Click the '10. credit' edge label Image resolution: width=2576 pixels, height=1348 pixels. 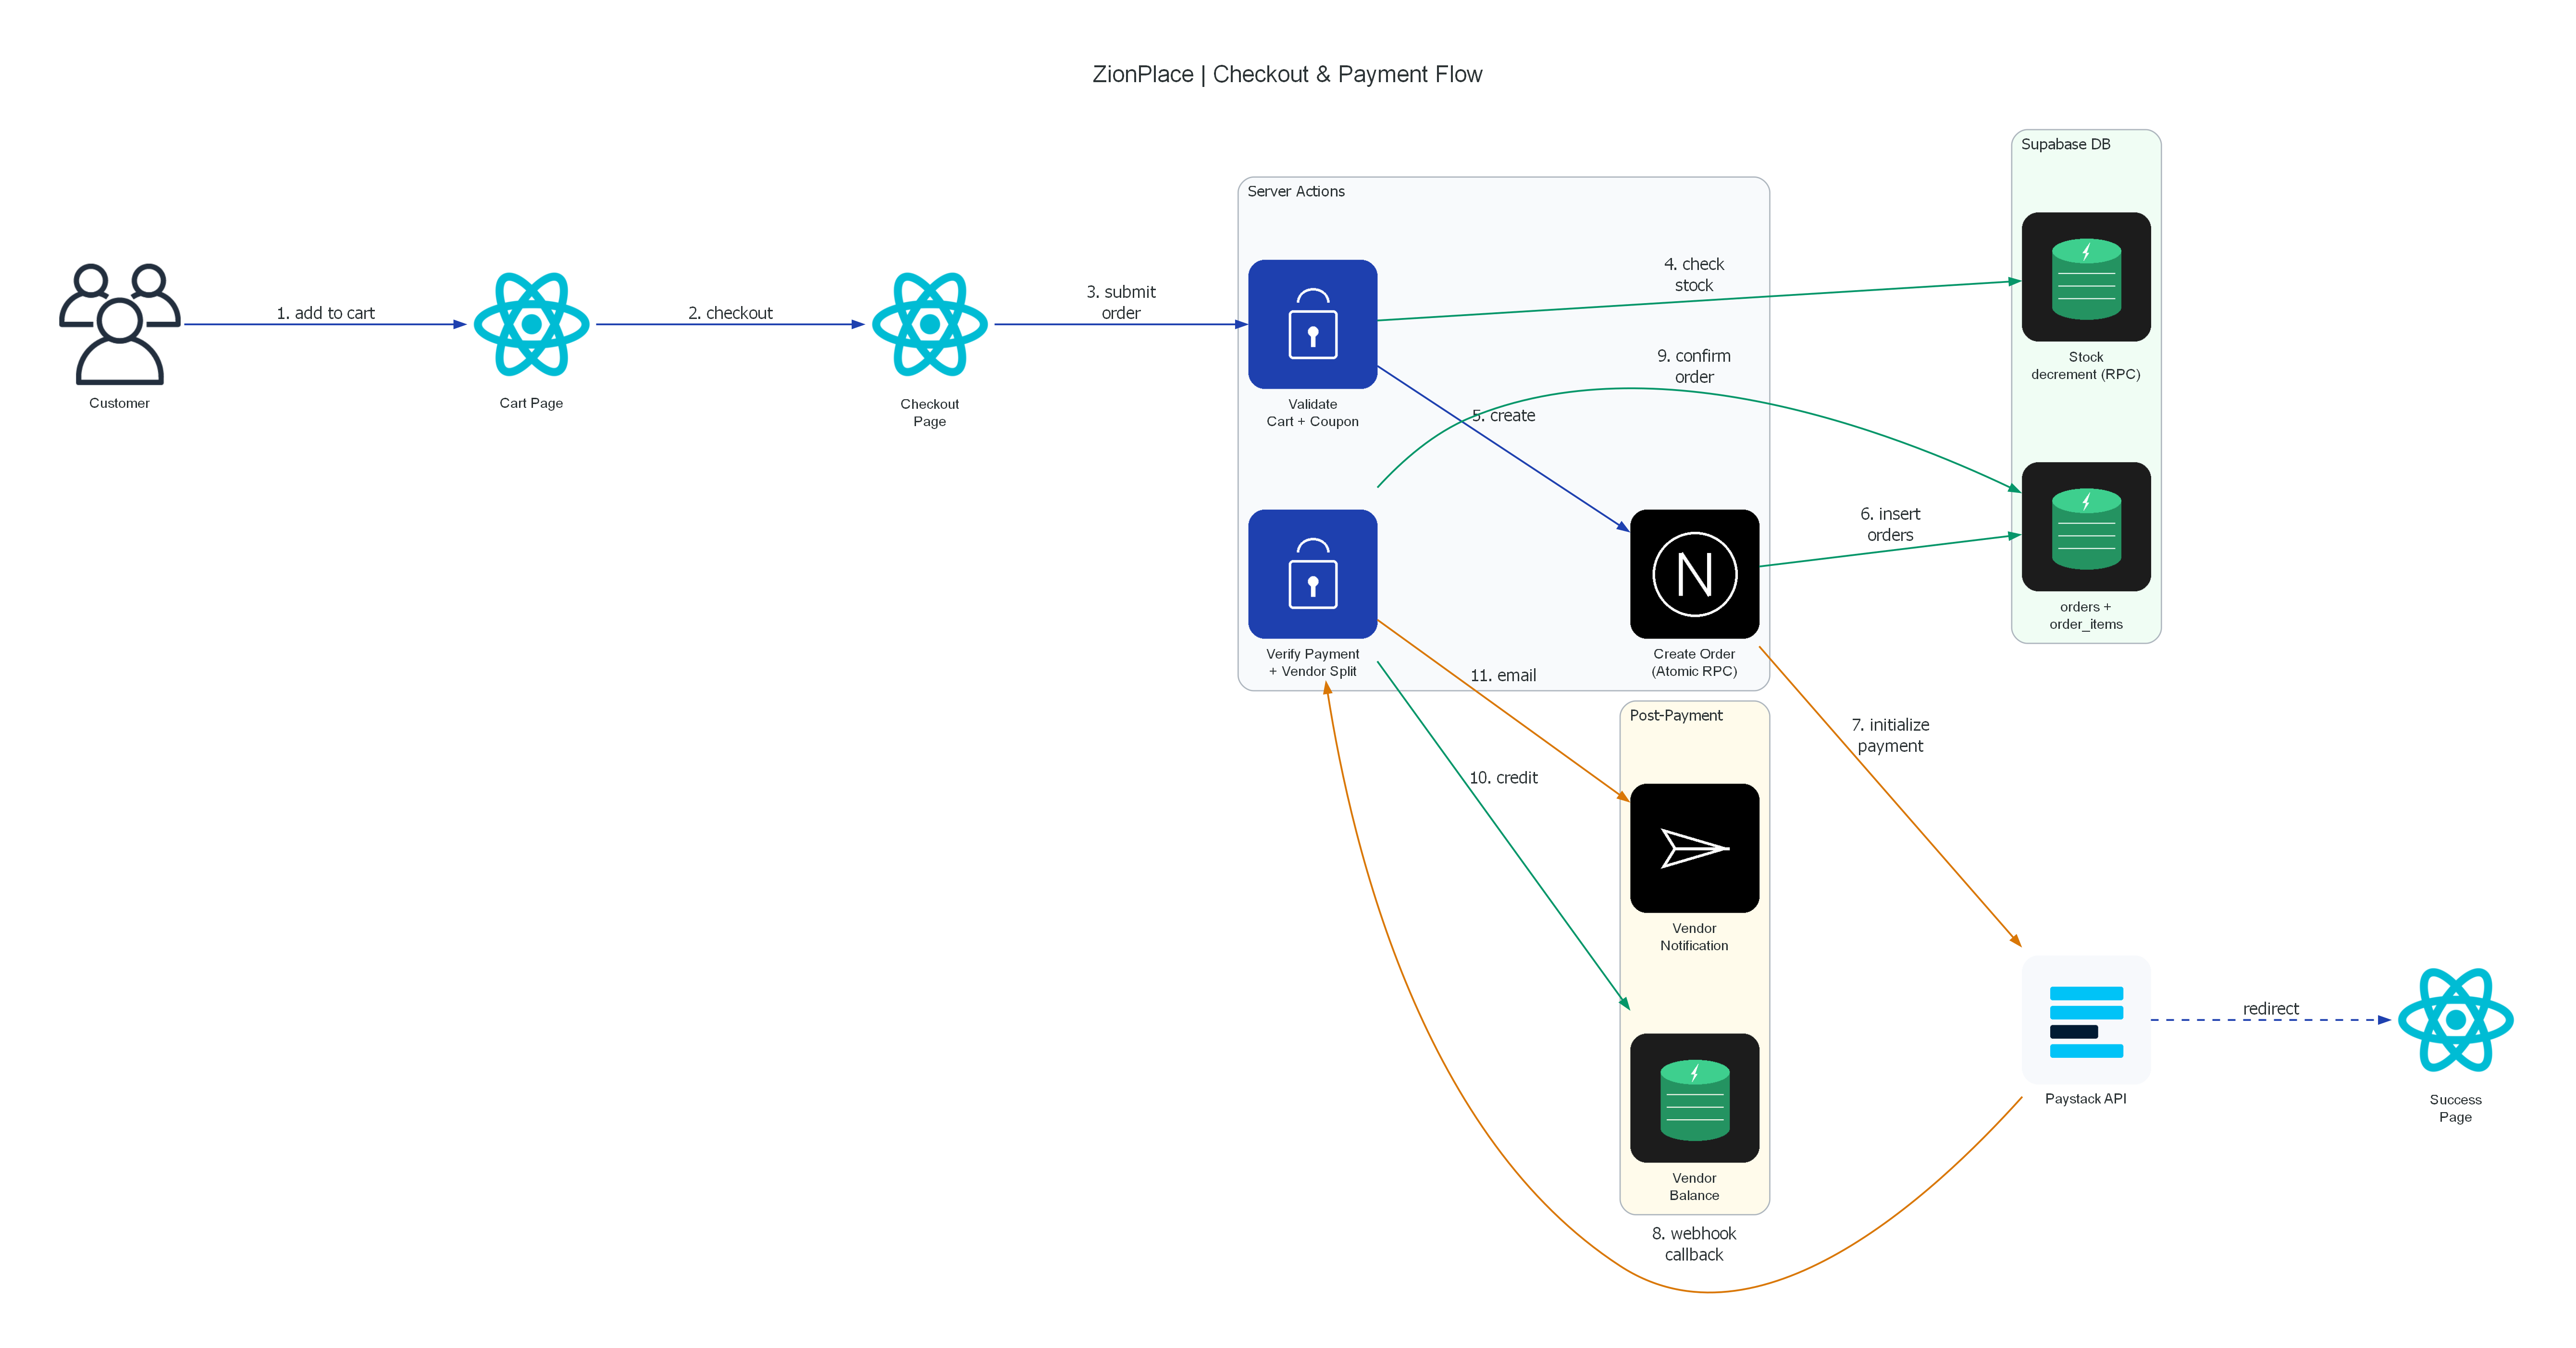pos(1503,777)
